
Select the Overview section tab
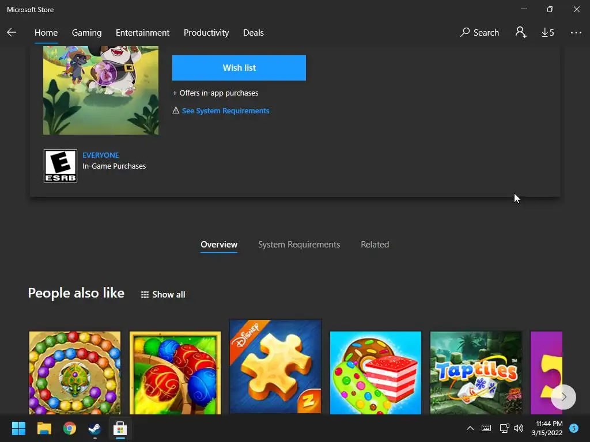click(x=219, y=245)
